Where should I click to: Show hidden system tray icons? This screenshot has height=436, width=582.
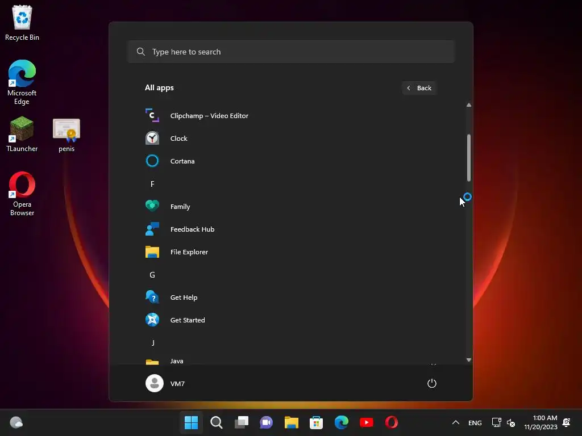(456, 422)
